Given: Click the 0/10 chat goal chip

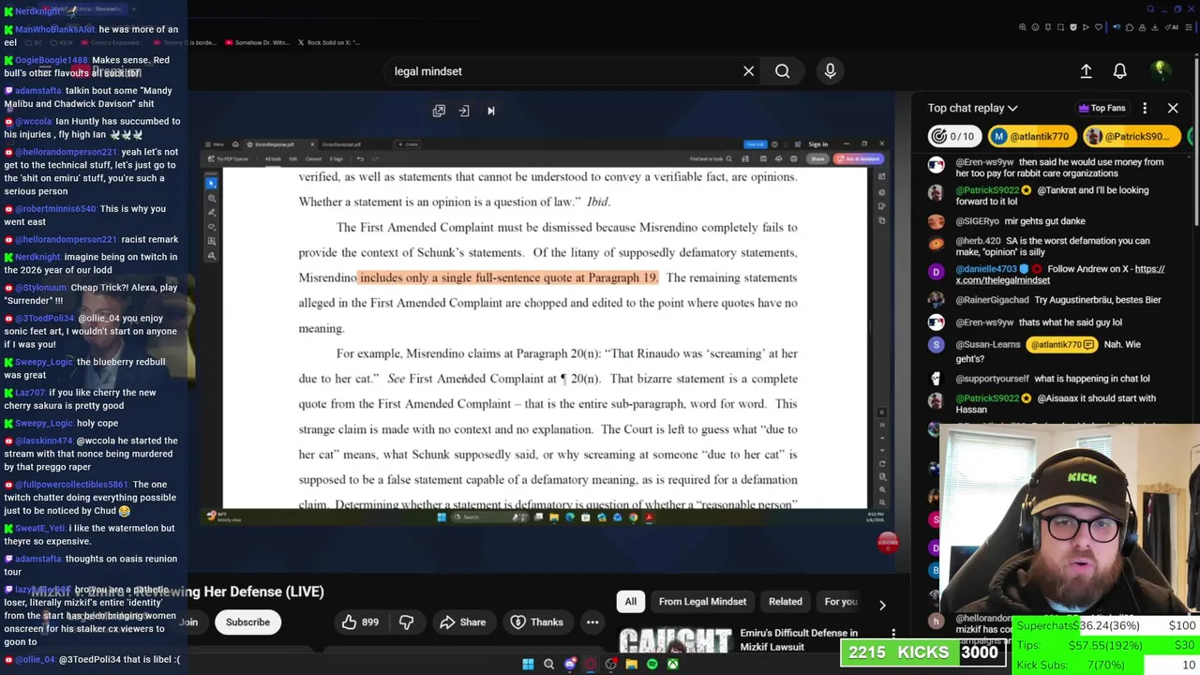Looking at the screenshot, I should (952, 136).
